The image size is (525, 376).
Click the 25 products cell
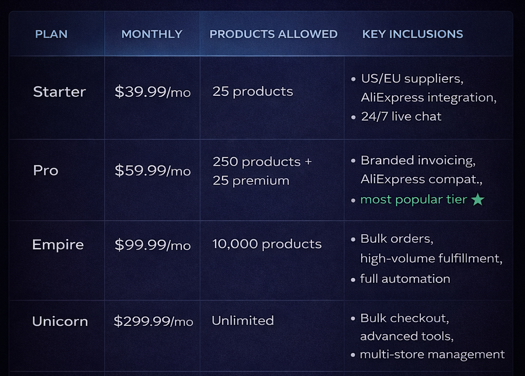253,91
